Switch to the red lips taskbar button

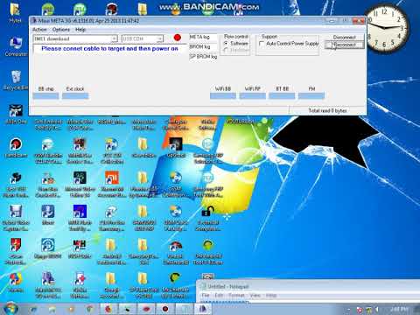coord(146,309)
